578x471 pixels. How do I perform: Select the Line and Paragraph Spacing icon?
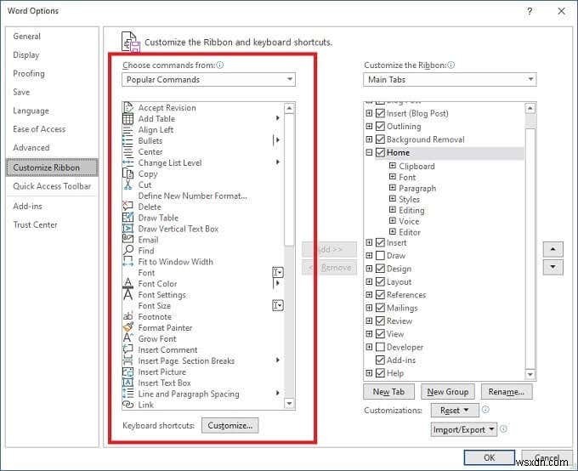pos(127,394)
